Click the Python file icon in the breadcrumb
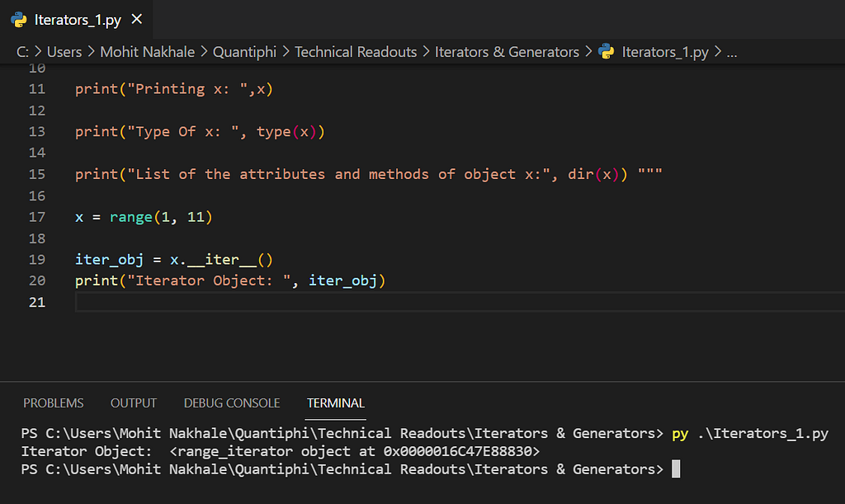Image resolution: width=845 pixels, height=504 pixels. coord(607,52)
